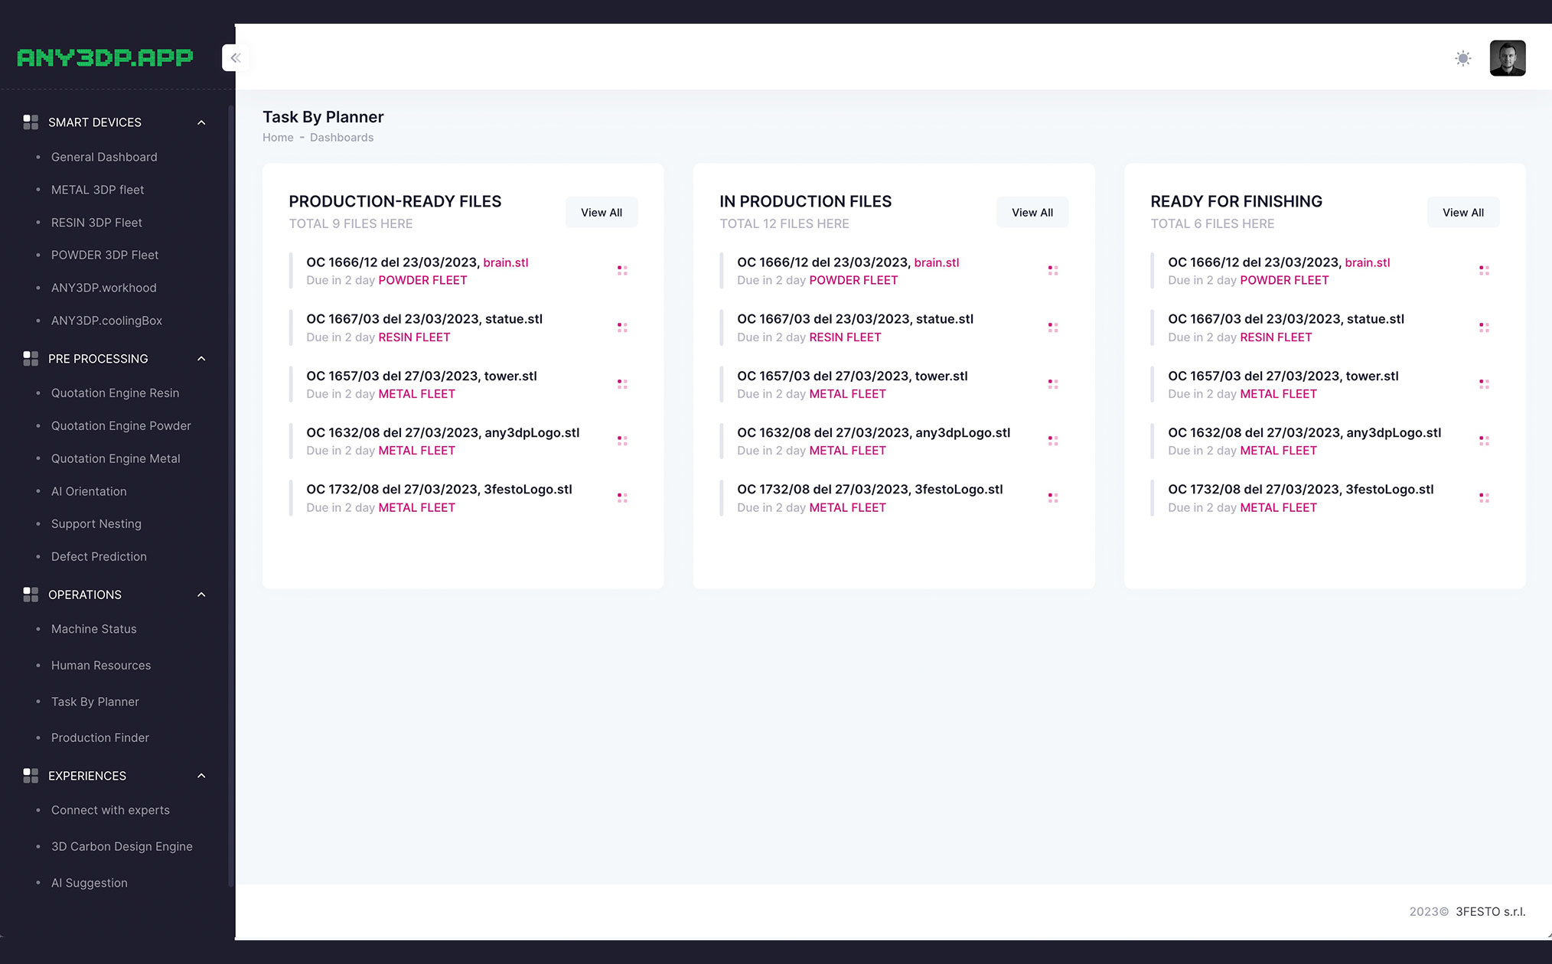The height and width of the screenshot is (964, 1552).
Task: Click the ANY3DP.APP logo
Action: click(105, 57)
